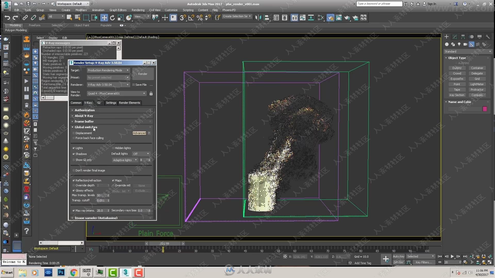Click the Render Scene icon in toolbar

tap(330, 18)
